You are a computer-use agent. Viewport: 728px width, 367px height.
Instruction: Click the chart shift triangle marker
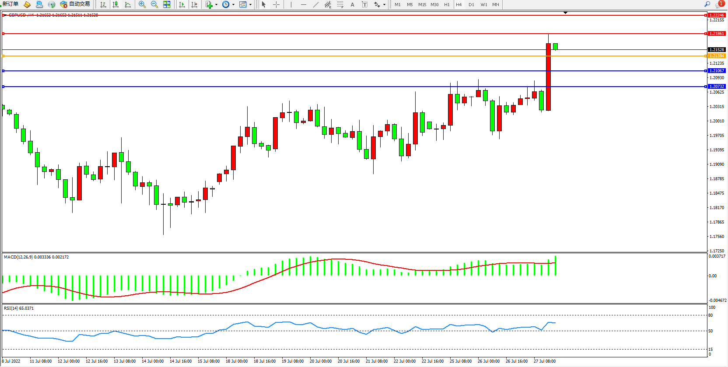point(565,13)
